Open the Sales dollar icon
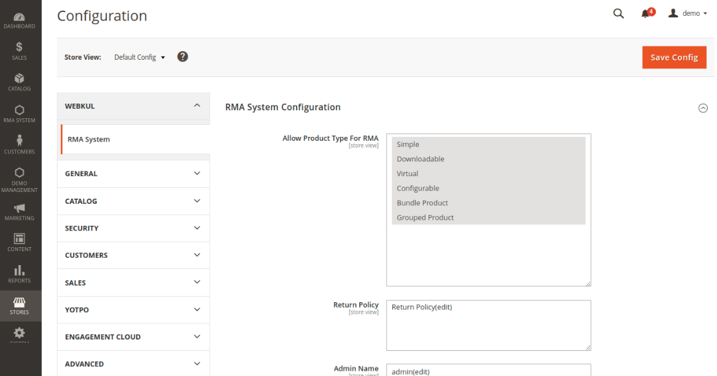The image size is (717, 376). [19, 47]
